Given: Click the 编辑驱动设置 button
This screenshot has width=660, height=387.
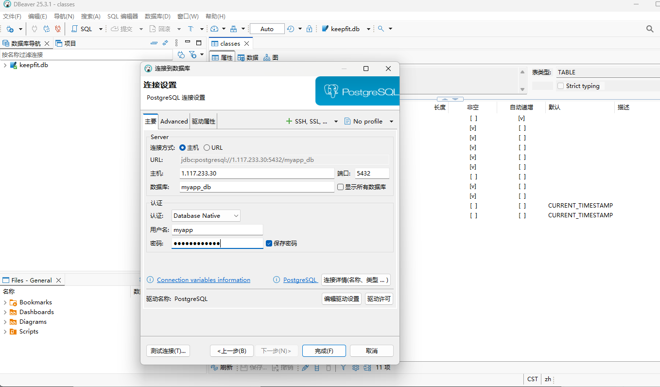Looking at the screenshot, I should (x=342, y=299).
